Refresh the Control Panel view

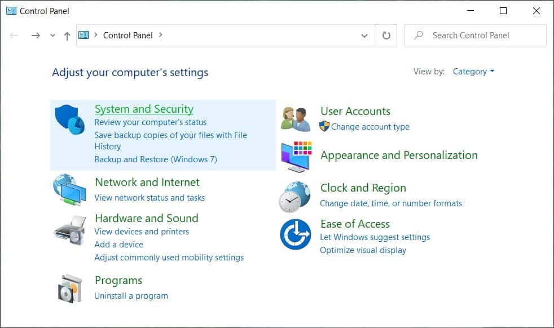pyautogui.click(x=386, y=36)
